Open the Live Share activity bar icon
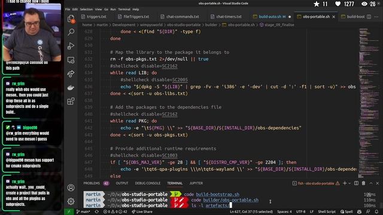Viewport: 383px width, 215px height. (x=71, y=73)
